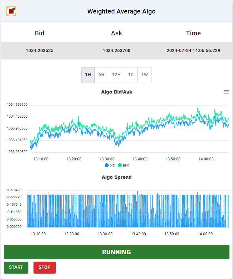The image size is (233, 279).
Task: Click the red STOP button
Action: (x=44, y=267)
